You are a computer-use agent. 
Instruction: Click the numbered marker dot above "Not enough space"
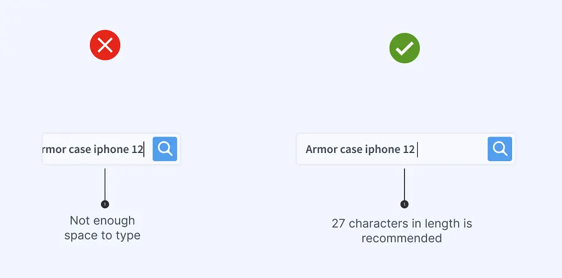(x=105, y=204)
